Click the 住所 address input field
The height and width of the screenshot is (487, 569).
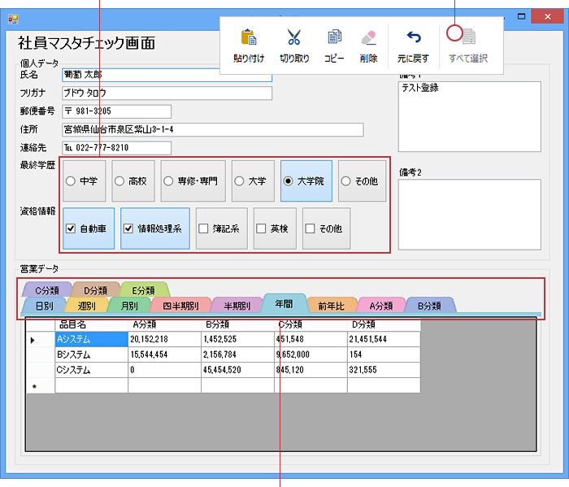coord(213,129)
